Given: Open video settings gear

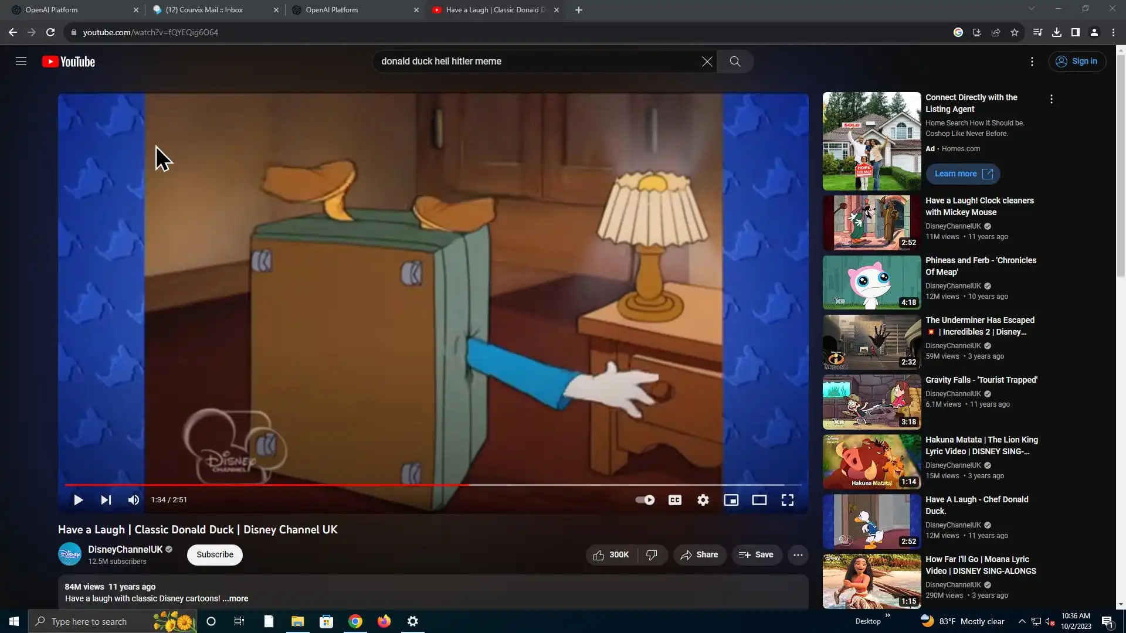Looking at the screenshot, I should (x=703, y=500).
